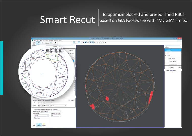Viewport: 192px width, 136px height.
Task: Open the Window menu
Action: click(51, 40)
